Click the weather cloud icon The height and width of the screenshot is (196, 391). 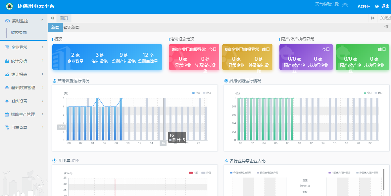(345, 5)
